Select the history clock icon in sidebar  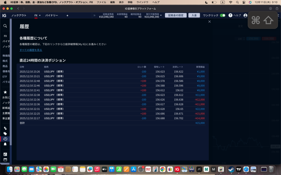(5, 139)
